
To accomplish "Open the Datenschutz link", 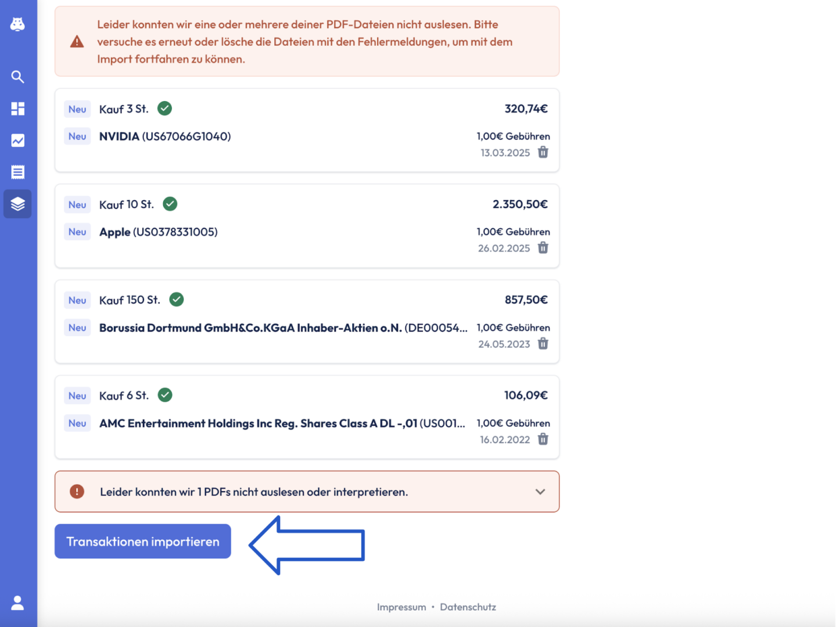I will [x=468, y=607].
